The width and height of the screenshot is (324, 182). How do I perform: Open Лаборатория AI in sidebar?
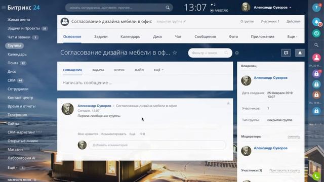point(21,158)
